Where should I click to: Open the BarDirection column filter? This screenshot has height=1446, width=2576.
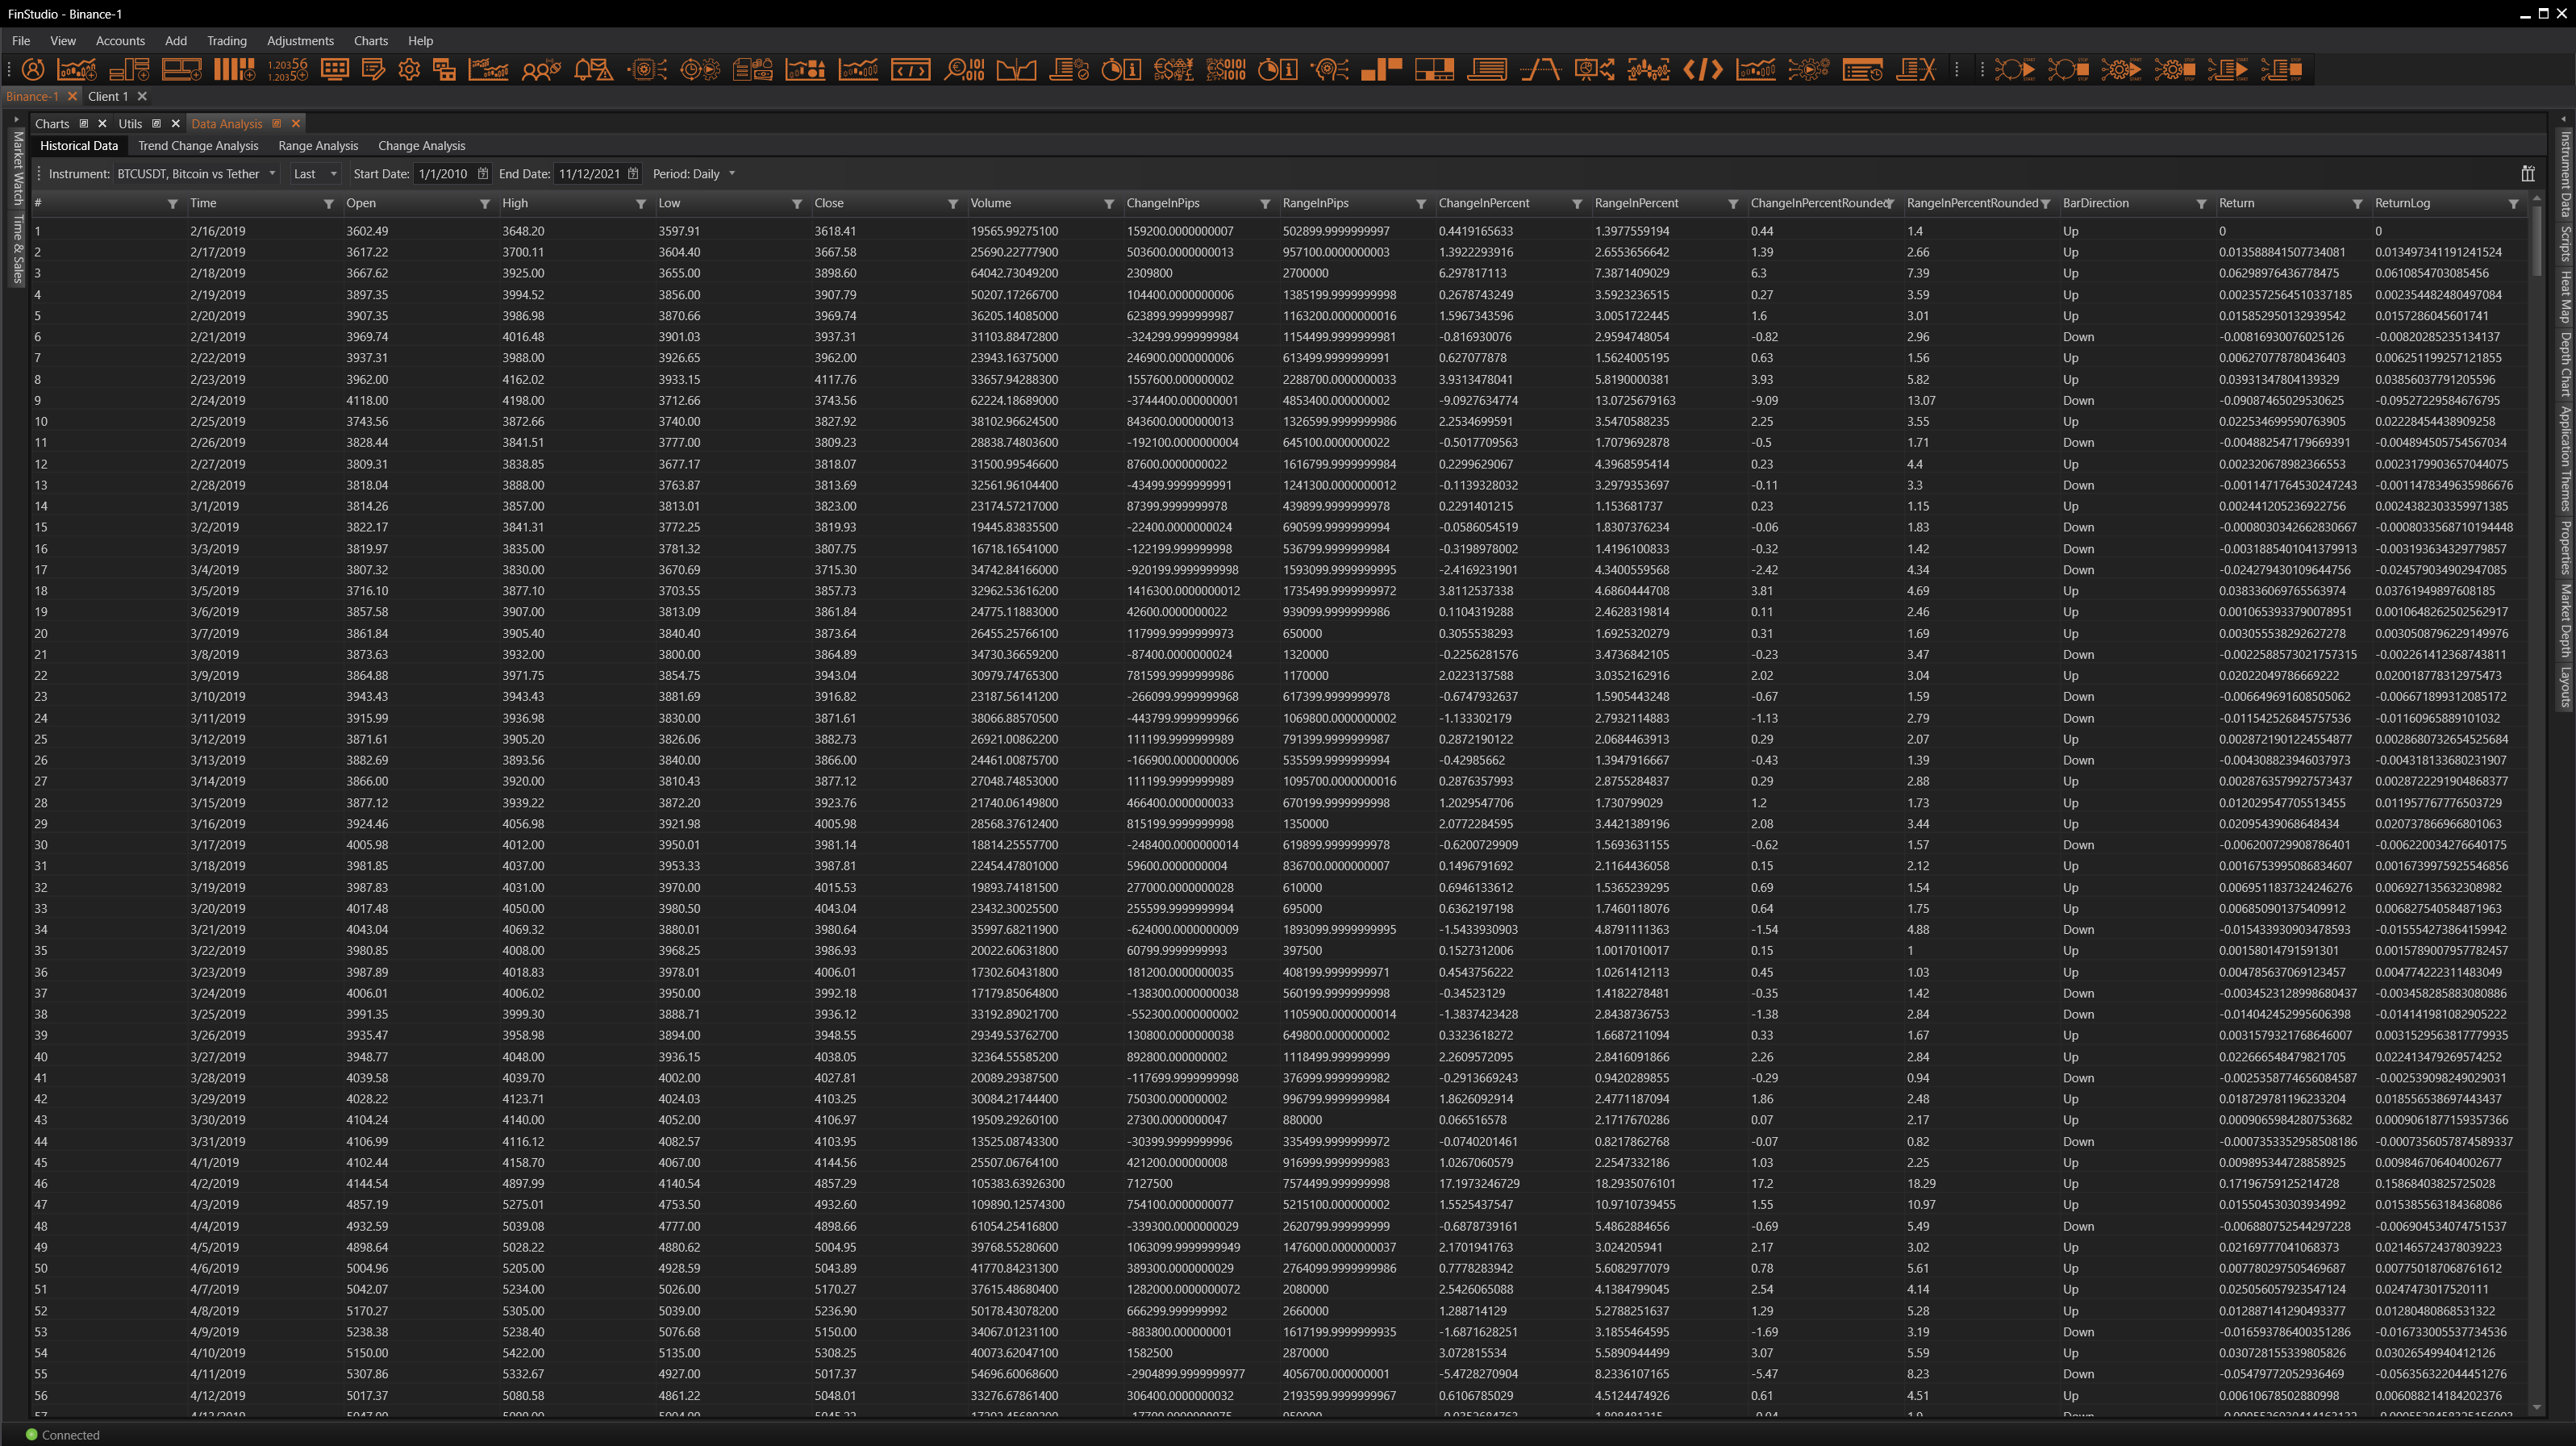[x=2201, y=204]
